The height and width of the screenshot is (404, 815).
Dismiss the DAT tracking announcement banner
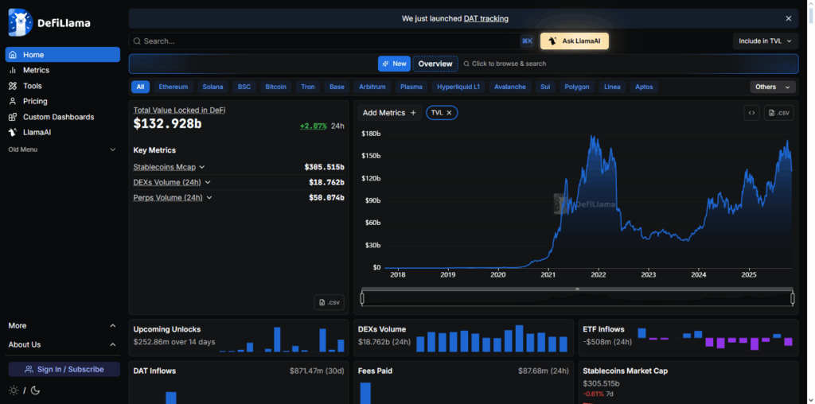789,18
